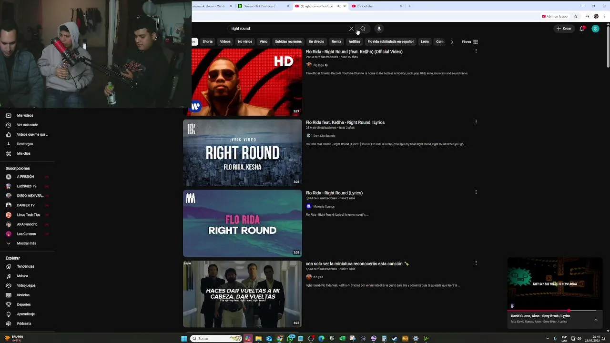The image size is (610, 343).
Task: Expand the mini player with the chevron
Action: coord(596,320)
